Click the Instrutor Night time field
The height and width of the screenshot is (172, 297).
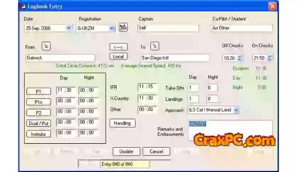pyautogui.click(x=88, y=133)
